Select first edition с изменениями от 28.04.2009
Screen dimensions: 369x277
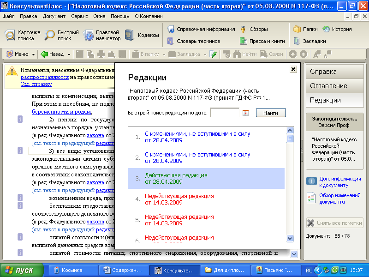[206, 137]
